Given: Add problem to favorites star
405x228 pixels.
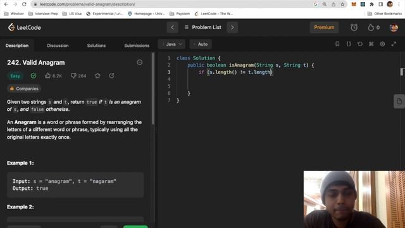Looking at the screenshot, I should (97, 76).
